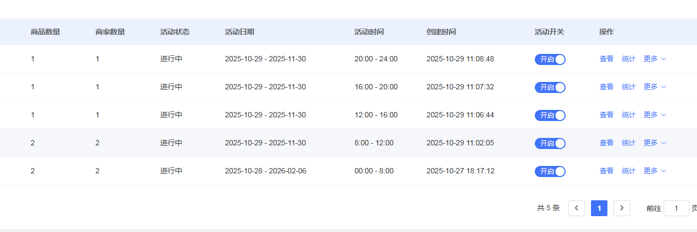This screenshot has height=232, width=697.
Task: Open 更多 dropdown in 12:00 - 16:00 row
Action: pos(655,115)
